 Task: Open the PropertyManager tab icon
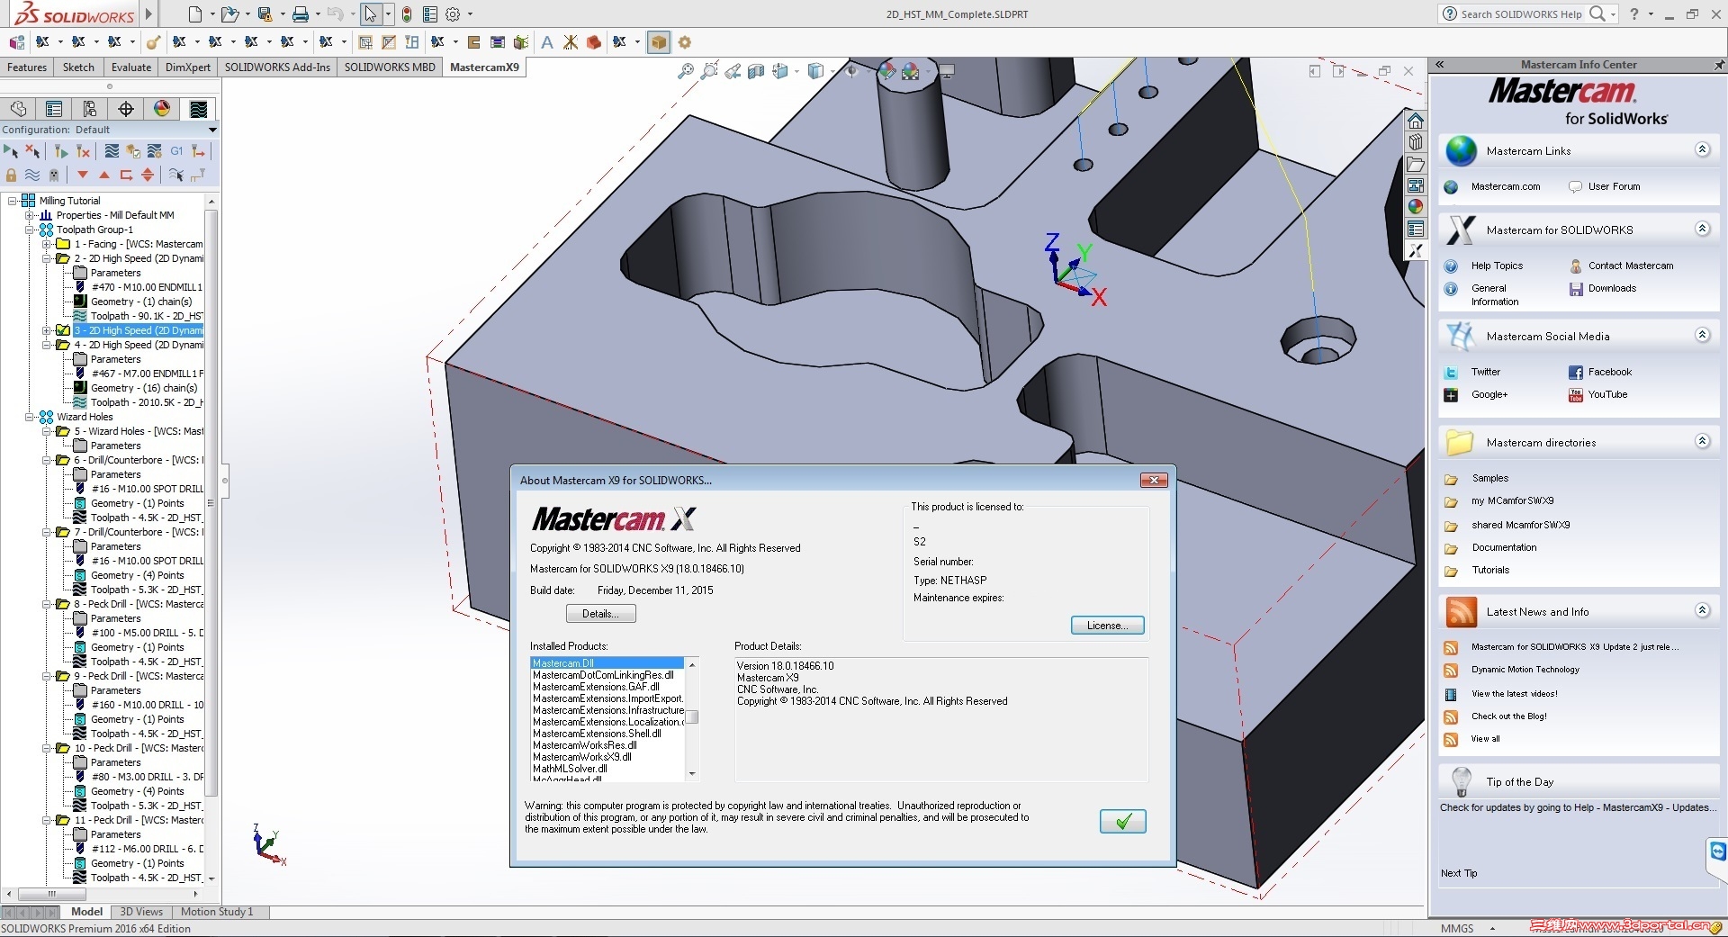(54, 109)
